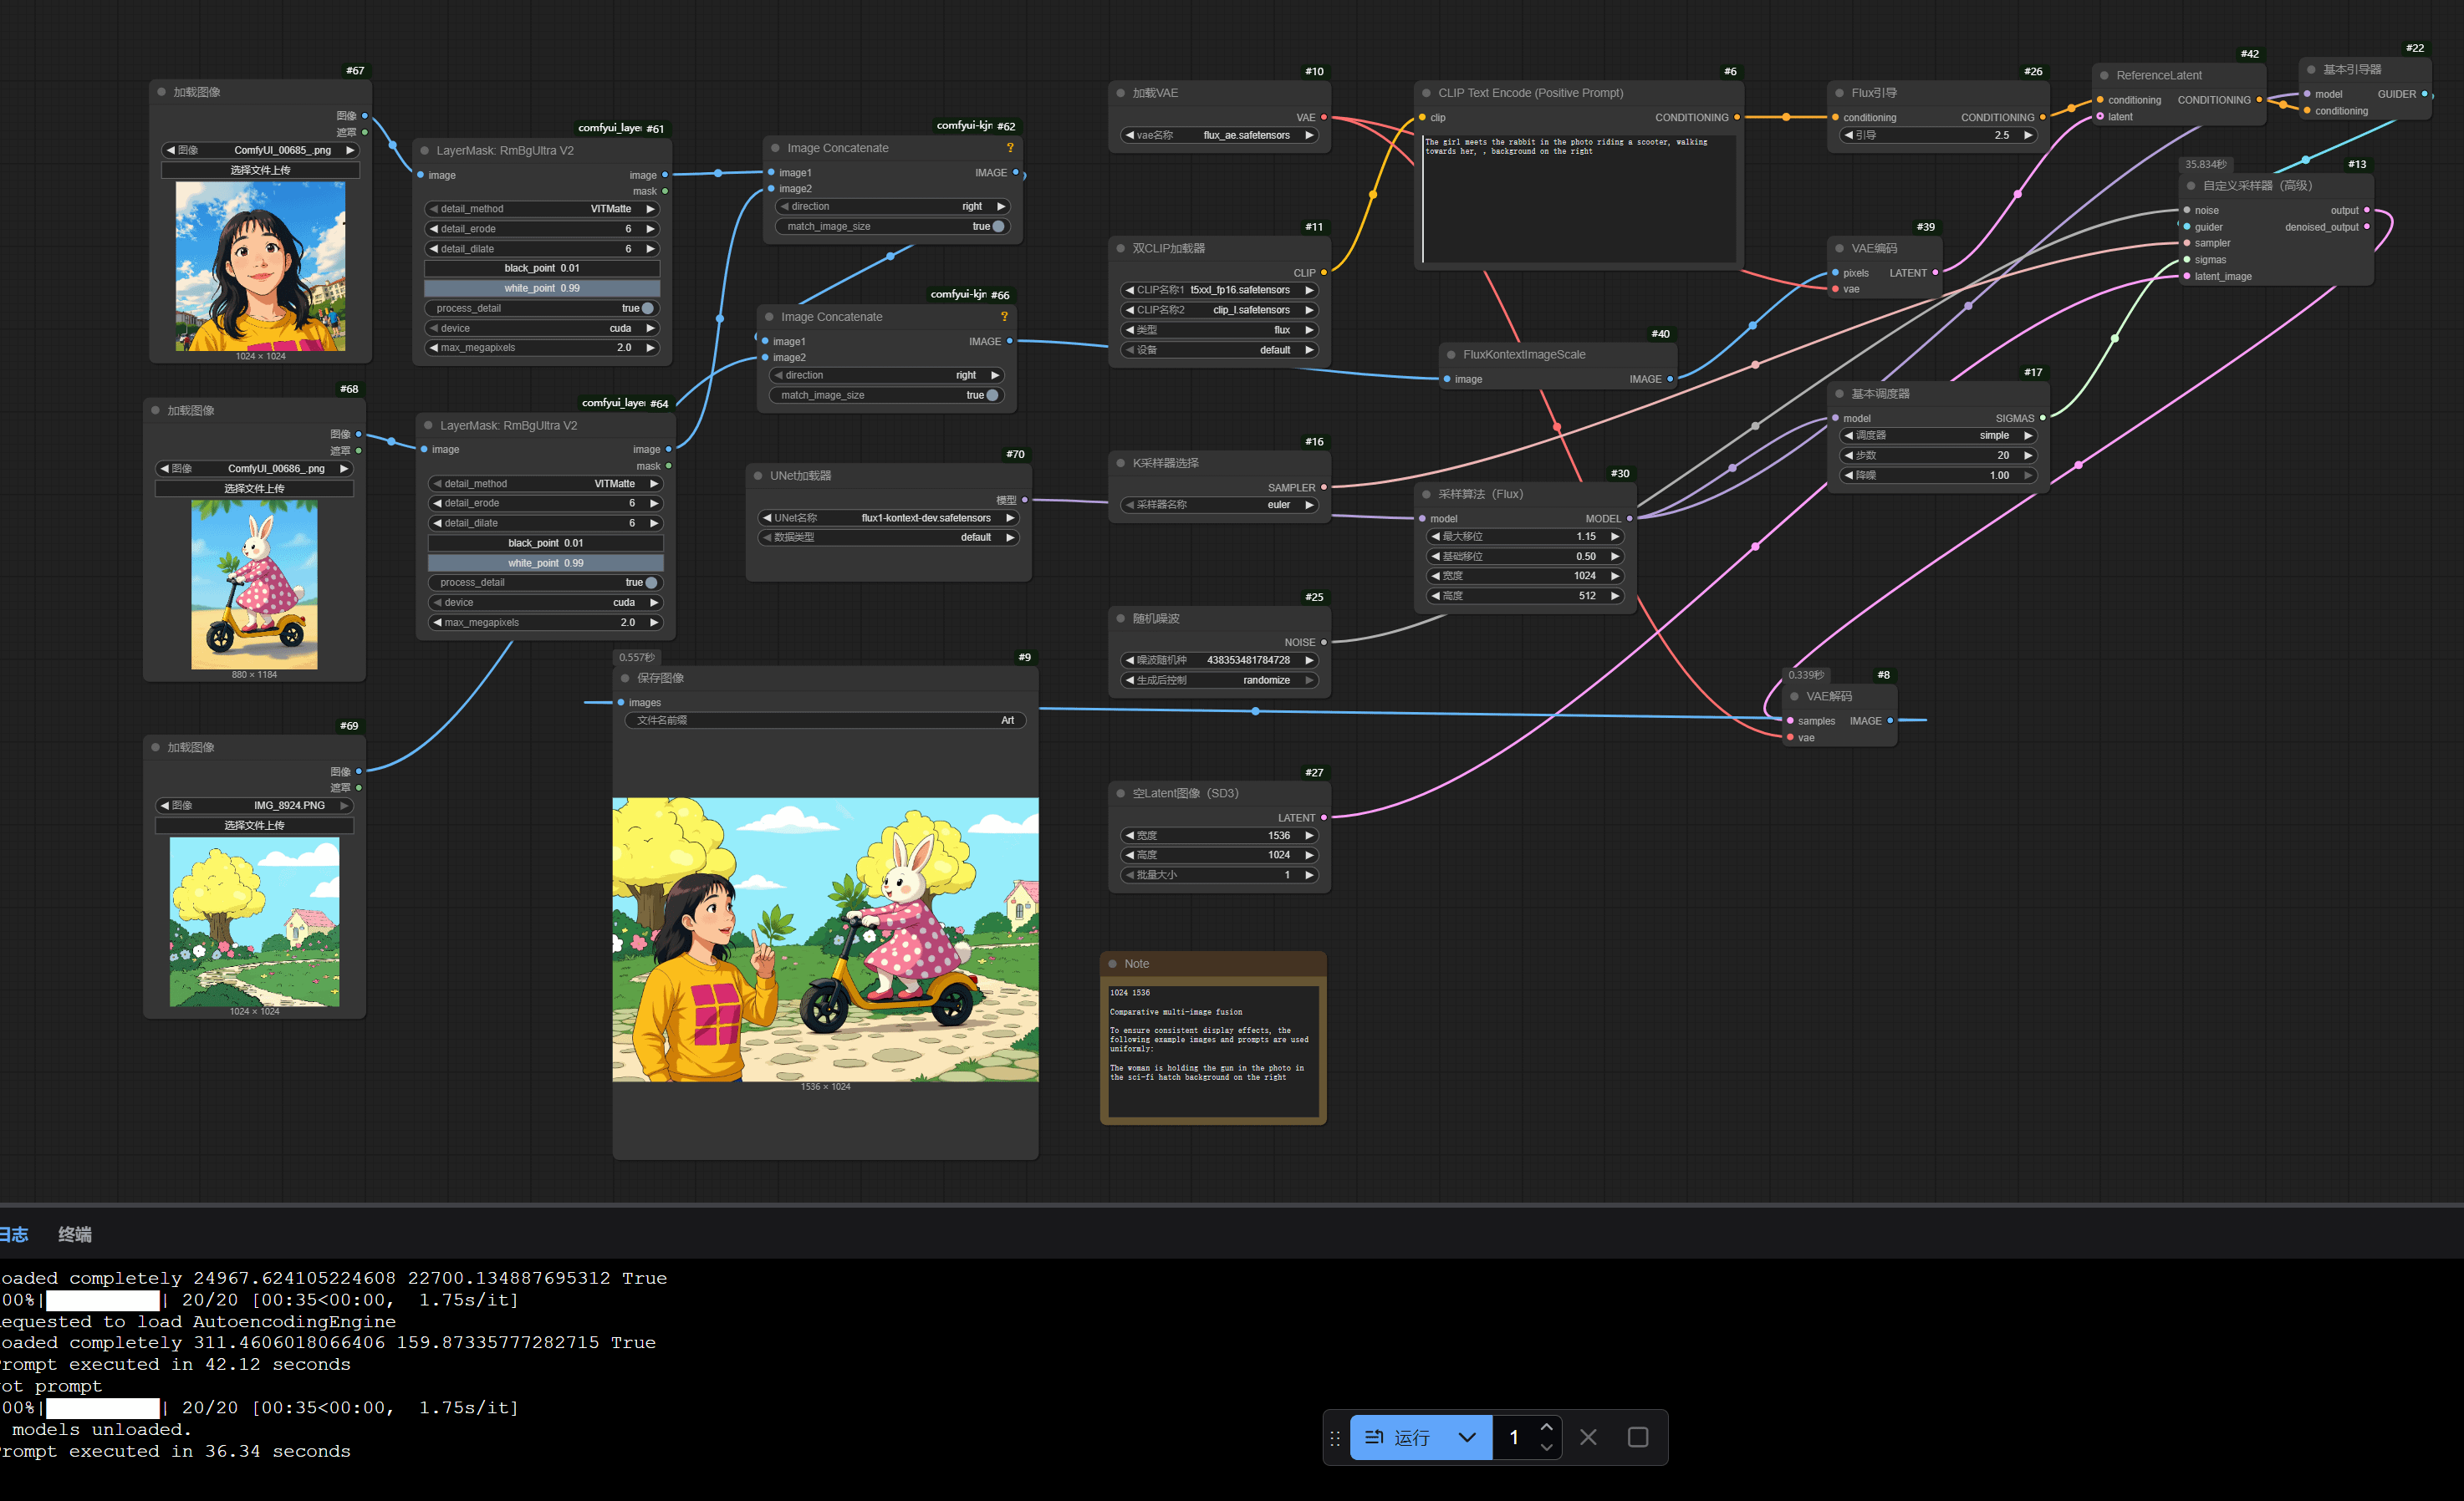Collapse the 加载图像 node #67
The image size is (2464, 1501).
pyautogui.click(x=161, y=92)
